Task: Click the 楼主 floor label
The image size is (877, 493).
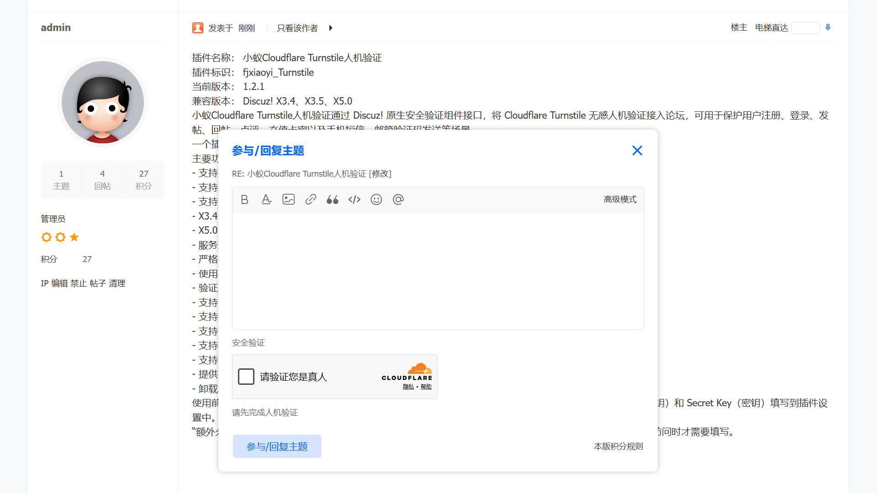Action: coord(739,28)
